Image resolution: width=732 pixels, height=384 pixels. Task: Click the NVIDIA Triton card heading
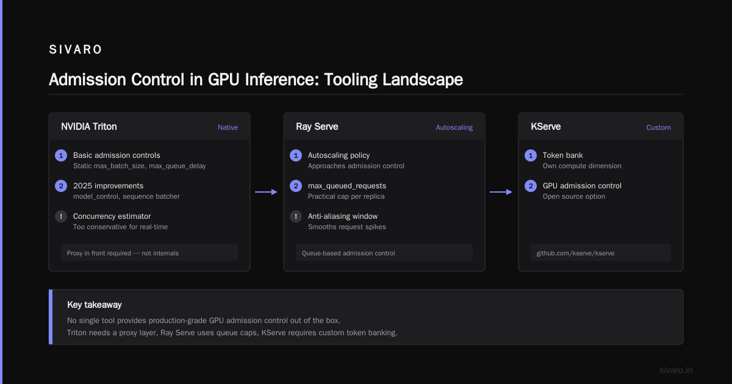pyautogui.click(x=89, y=127)
